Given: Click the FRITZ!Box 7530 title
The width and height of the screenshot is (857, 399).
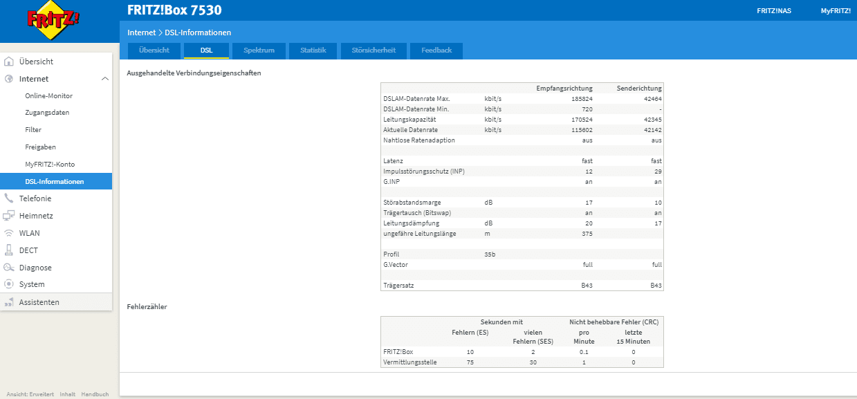Looking at the screenshot, I should tap(174, 10).
